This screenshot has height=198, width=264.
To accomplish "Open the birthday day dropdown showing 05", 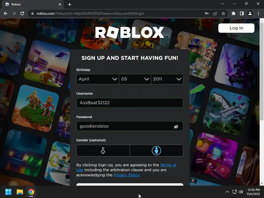I will click(135, 79).
